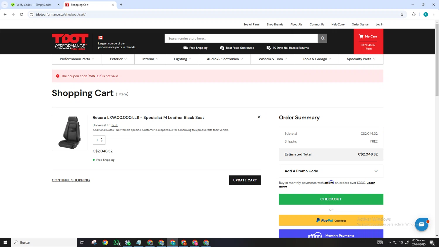Expand Specialty Parts menu

click(x=361, y=59)
